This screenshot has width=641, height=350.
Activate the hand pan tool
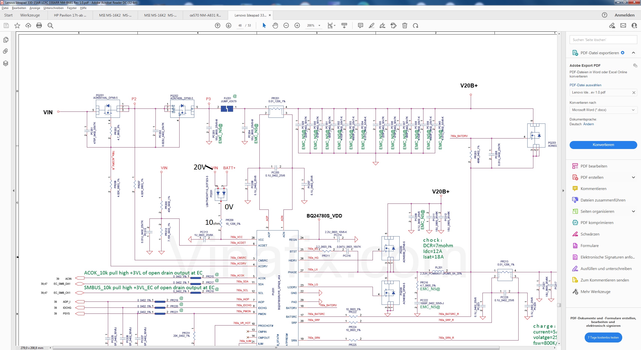pyautogui.click(x=275, y=25)
